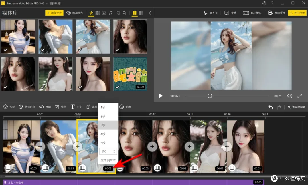Redo the last action
308x185 pixels.
tap(279, 107)
